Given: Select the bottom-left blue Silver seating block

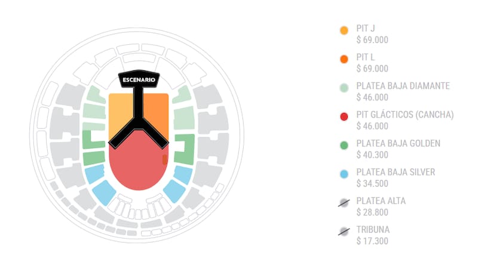Looking at the screenshot, I should [103, 192].
